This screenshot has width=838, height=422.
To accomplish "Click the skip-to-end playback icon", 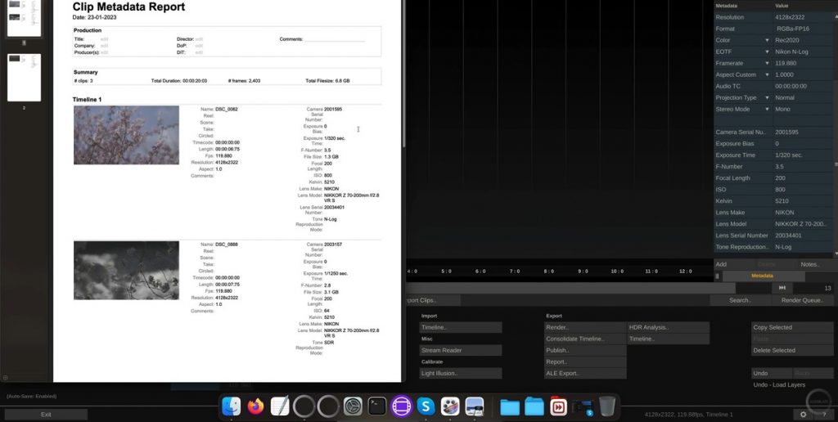I will [782, 288].
